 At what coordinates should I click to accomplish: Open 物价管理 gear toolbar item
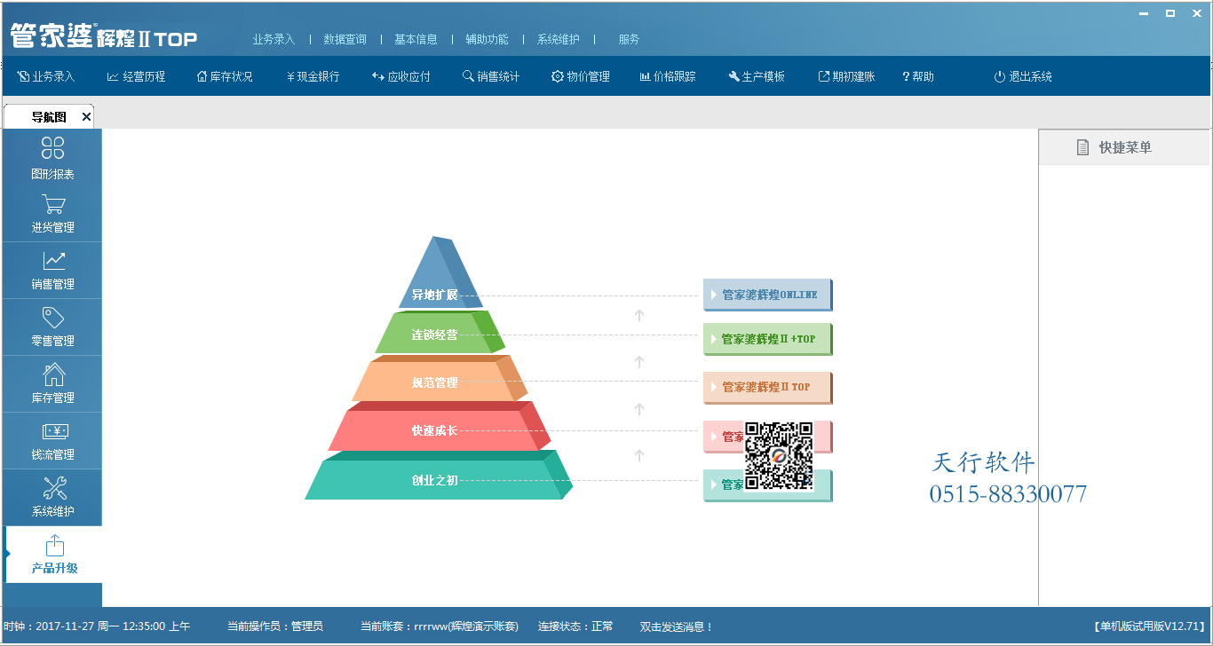click(x=581, y=76)
